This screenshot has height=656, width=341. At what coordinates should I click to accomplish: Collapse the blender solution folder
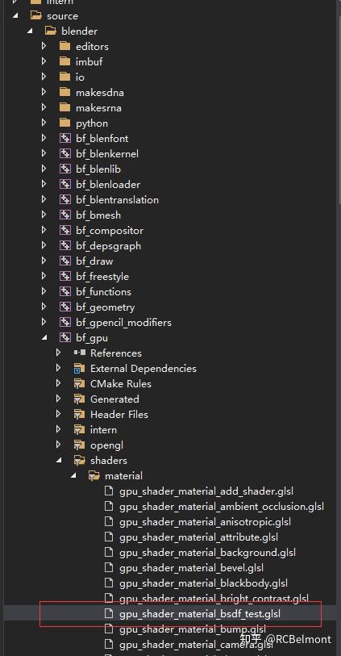pyautogui.click(x=30, y=31)
